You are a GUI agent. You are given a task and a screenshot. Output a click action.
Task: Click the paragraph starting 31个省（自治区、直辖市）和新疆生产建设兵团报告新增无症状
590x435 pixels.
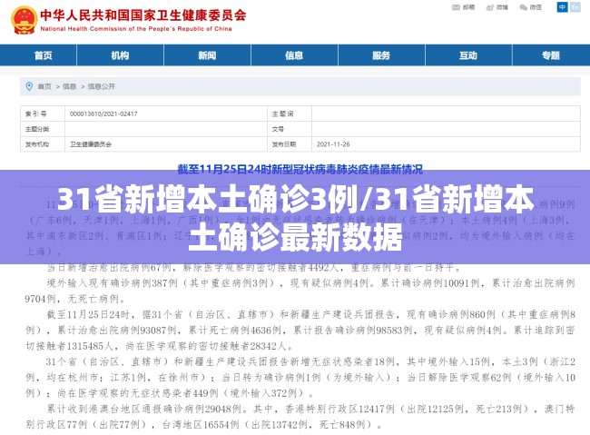pos(300,378)
